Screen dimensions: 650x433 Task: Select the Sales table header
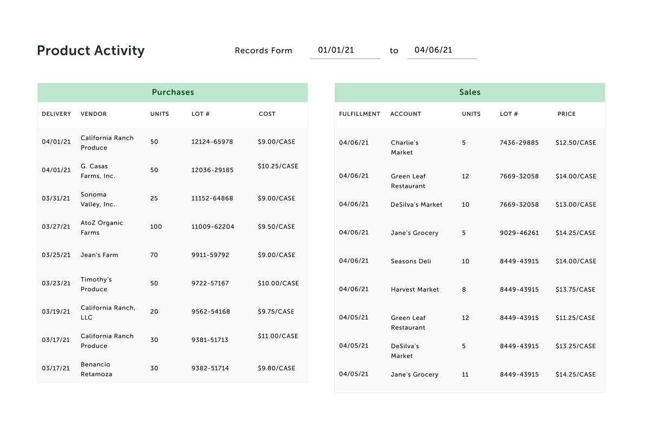[470, 92]
